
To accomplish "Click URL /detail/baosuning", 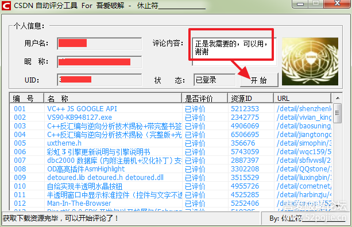I will pos(304,126).
